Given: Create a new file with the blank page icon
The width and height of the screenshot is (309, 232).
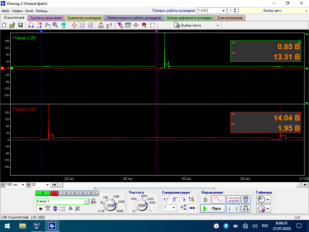Looking at the screenshot, I should [x=4, y=25].
